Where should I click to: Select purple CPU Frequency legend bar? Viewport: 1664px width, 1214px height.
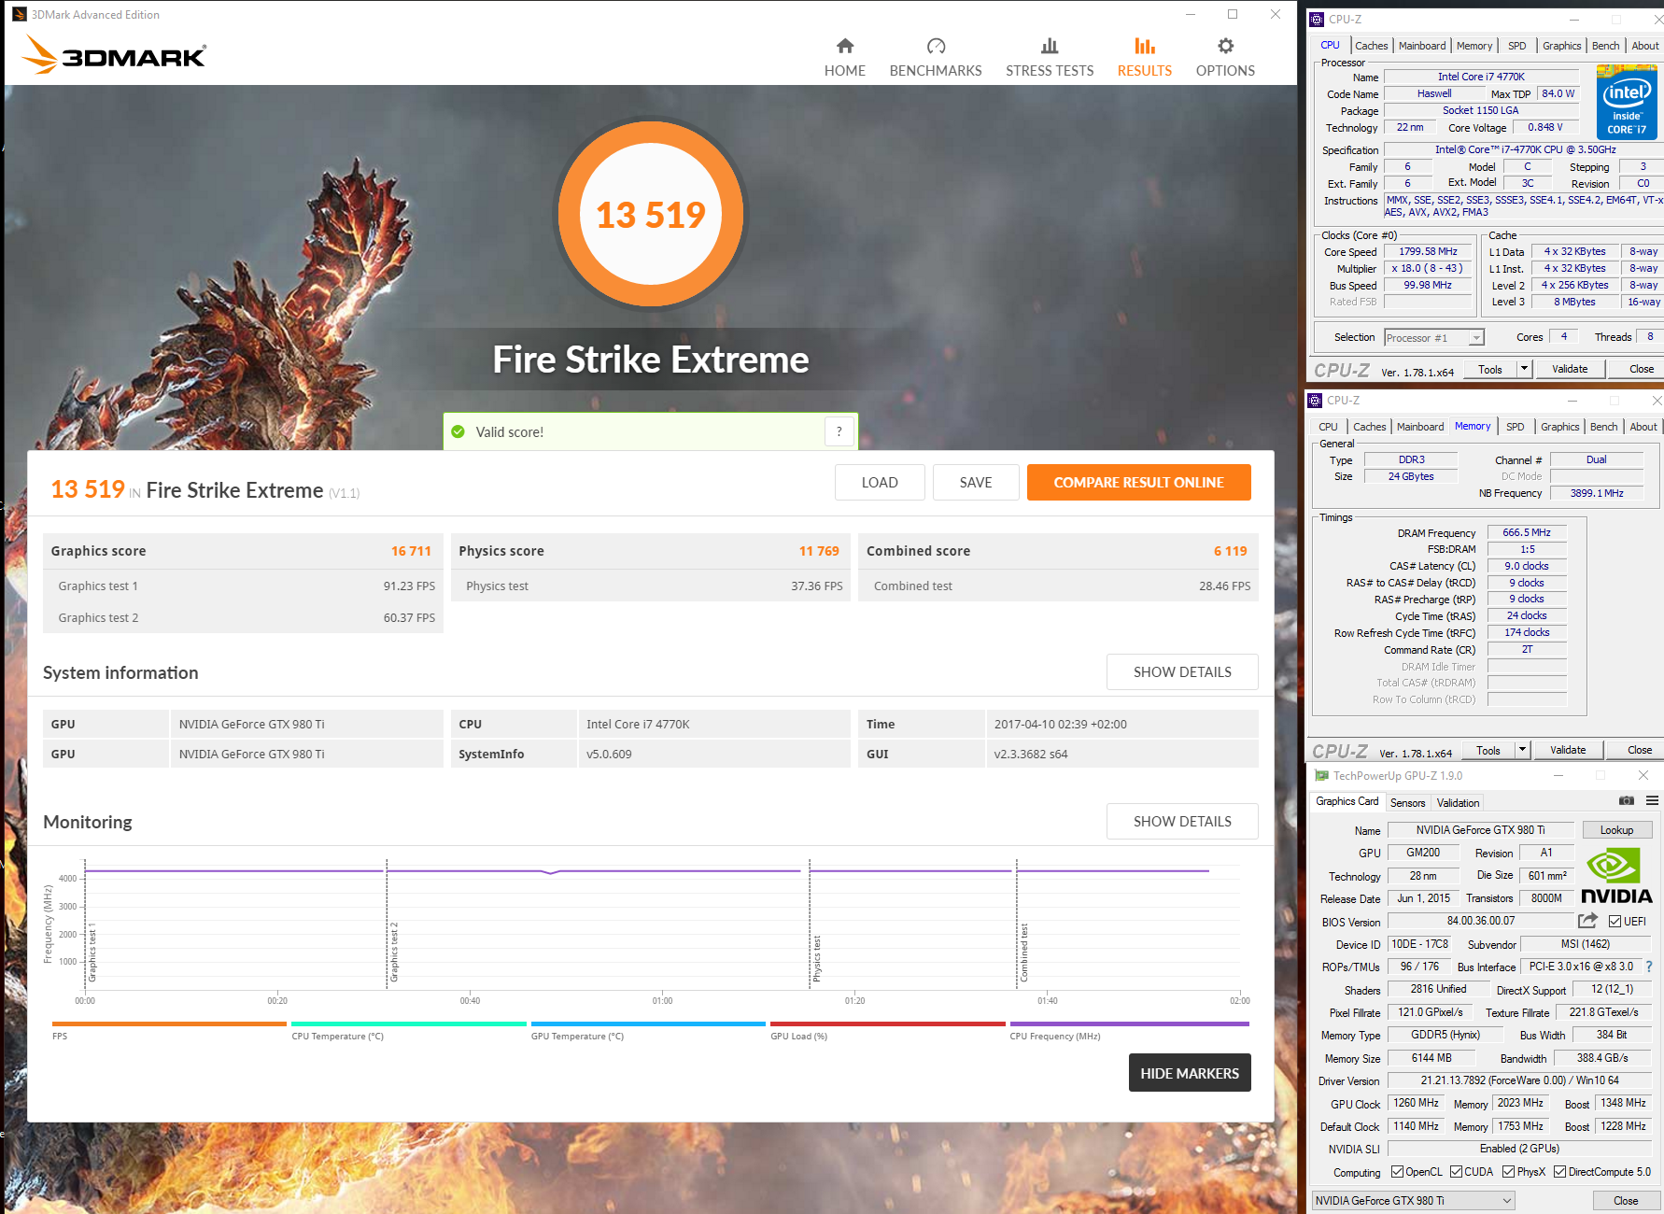(x=1129, y=1024)
